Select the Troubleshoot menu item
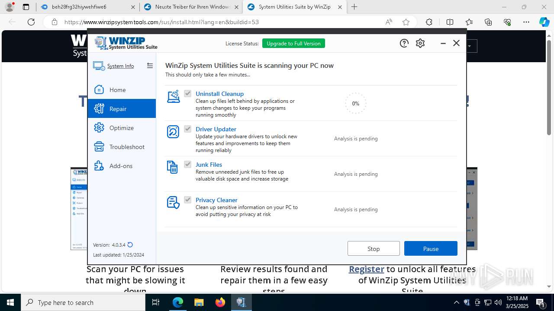The height and width of the screenshot is (311, 554). point(122,146)
